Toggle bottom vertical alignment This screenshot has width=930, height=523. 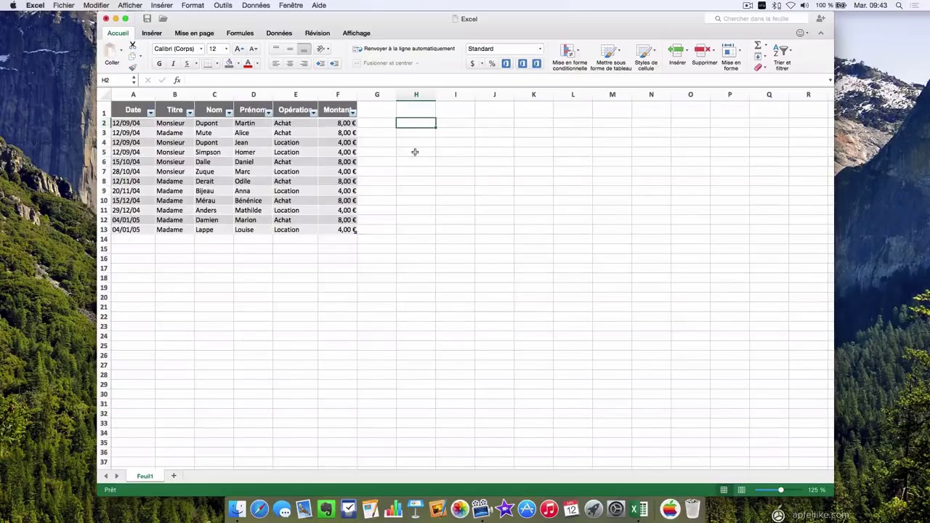304,49
